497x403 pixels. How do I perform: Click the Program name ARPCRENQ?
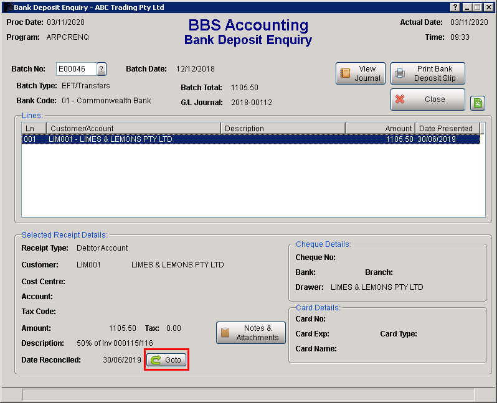click(x=68, y=37)
